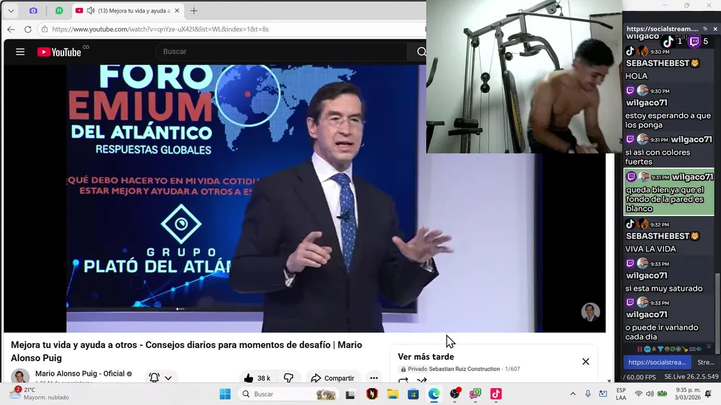Open Microsoft Store from taskbar
721x405 pixels.
pyautogui.click(x=413, y=394)
